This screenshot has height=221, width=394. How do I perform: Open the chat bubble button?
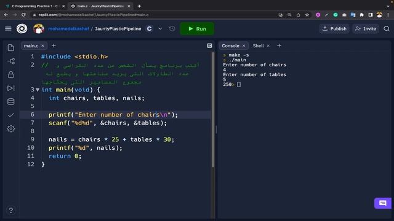tap(383, 203)
